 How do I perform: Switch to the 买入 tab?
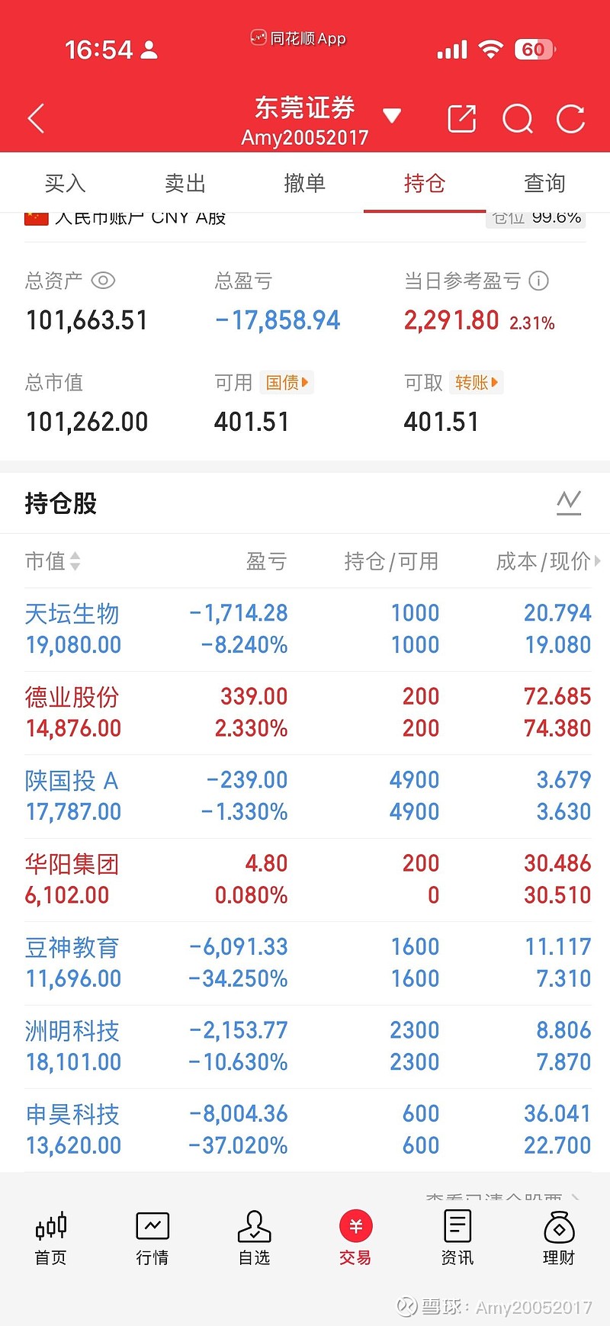click(x=65, y=183)
